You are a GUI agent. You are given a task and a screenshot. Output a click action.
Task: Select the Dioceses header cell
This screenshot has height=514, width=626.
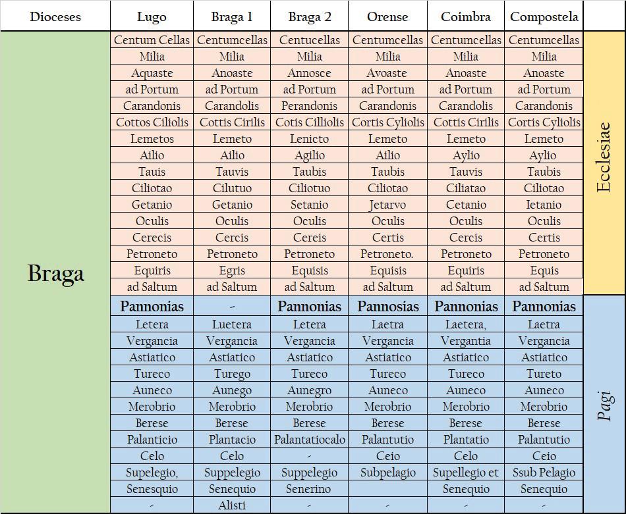pyautogui.click(x=55, y=16)
